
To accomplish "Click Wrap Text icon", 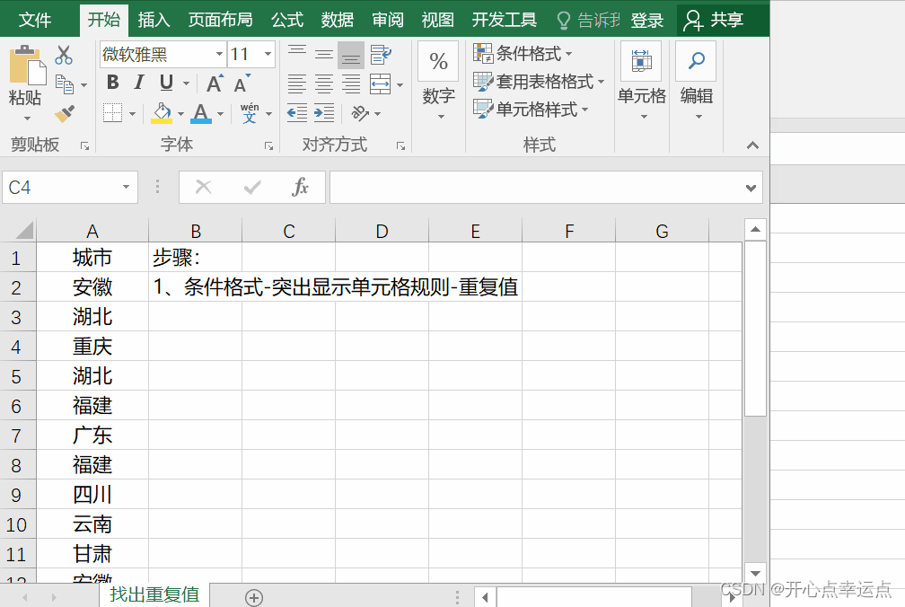I will pos(381,55).
